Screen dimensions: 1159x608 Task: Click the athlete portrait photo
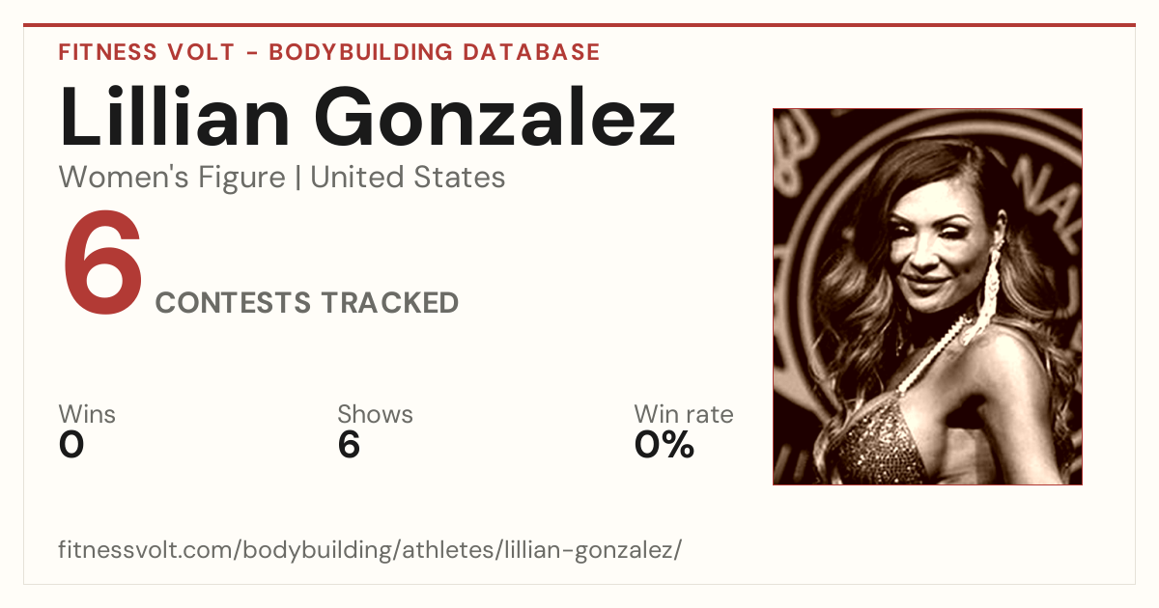tap(927, 296)
